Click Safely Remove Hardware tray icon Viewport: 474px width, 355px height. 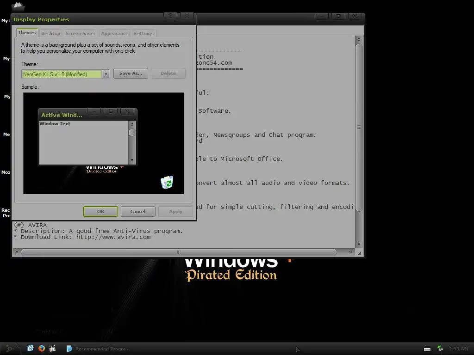click(440, 349)
